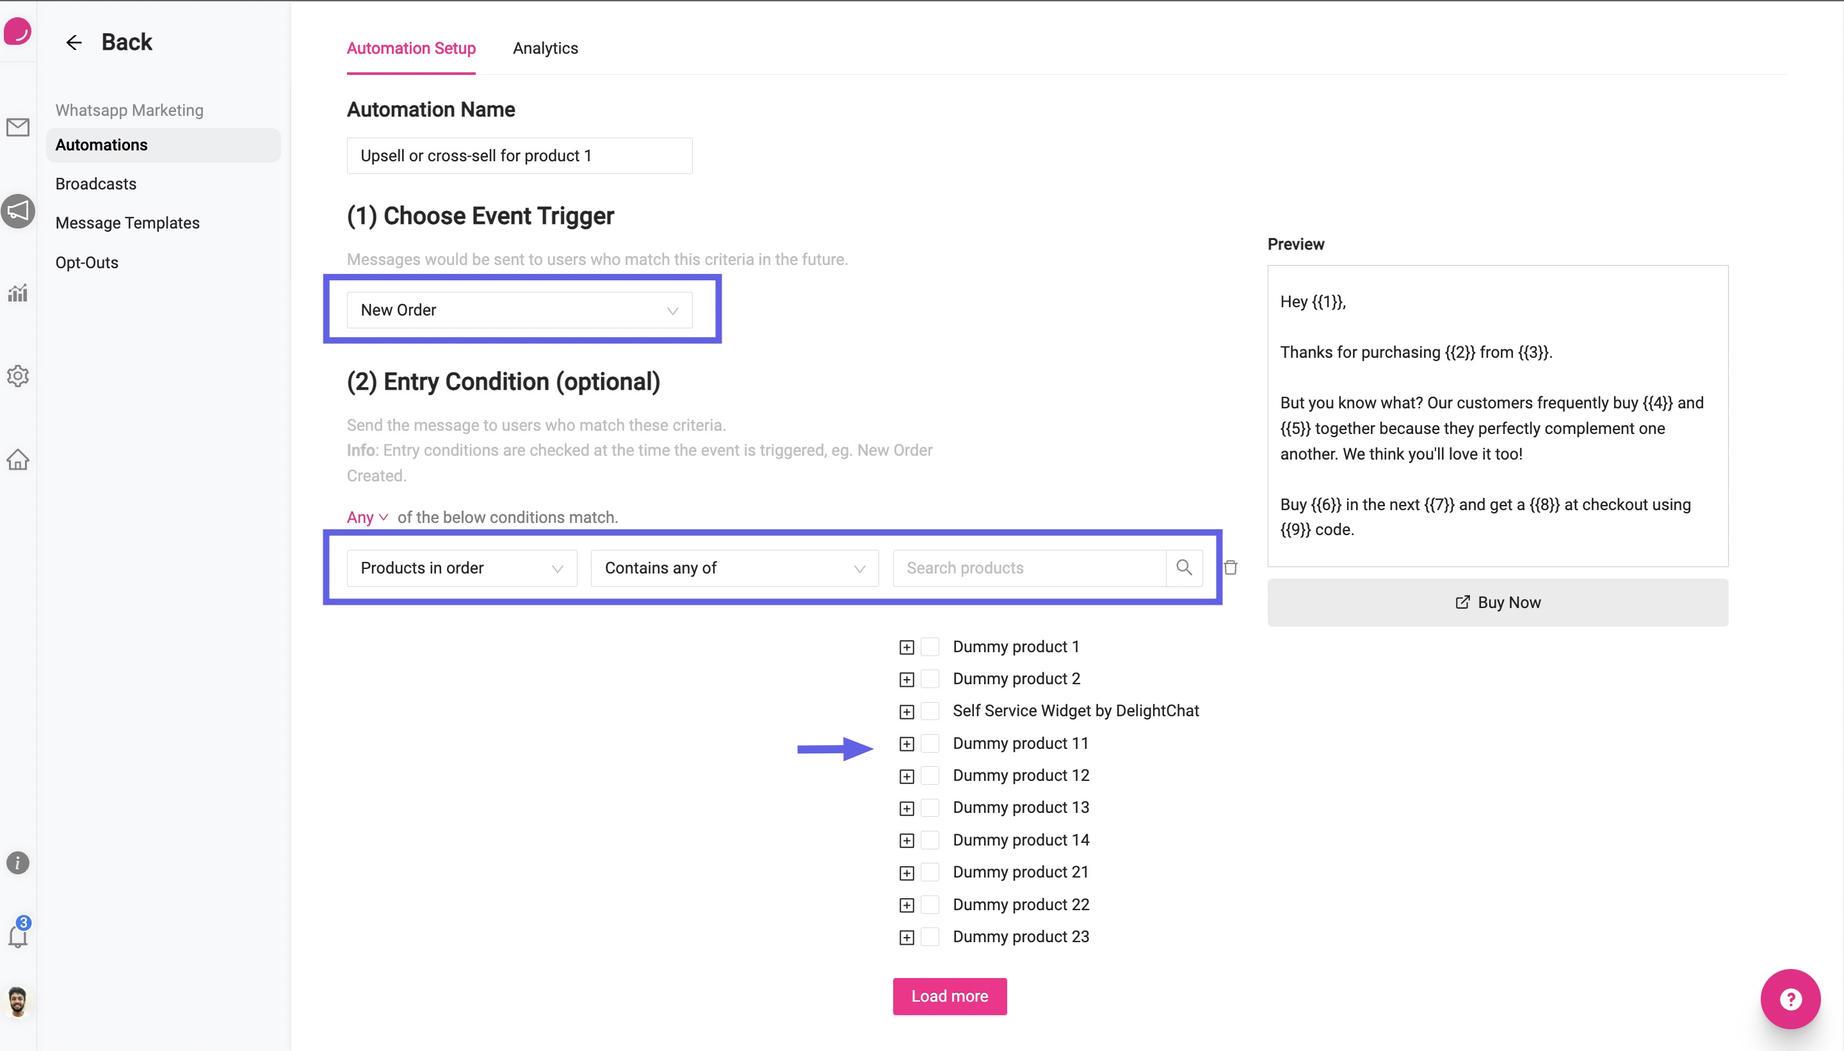Check the Dummy product 1 checkbox
The image size is (1844, 1051).
point(931,646)
